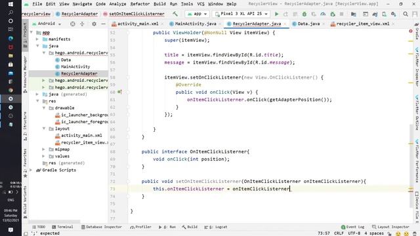Expand the java (generated) folder
420x236 pixels.
(x=37, y=94)
